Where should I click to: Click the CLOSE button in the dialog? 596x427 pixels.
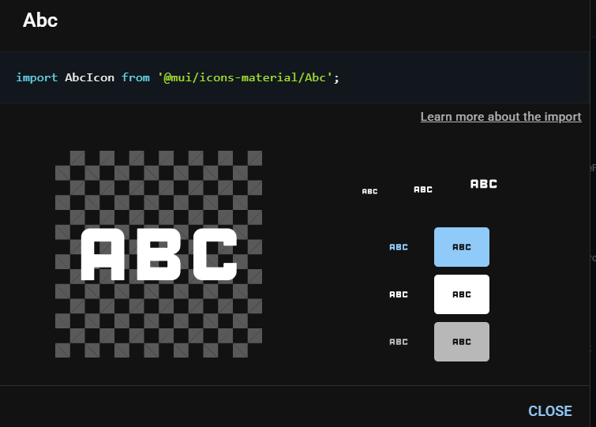550,411
